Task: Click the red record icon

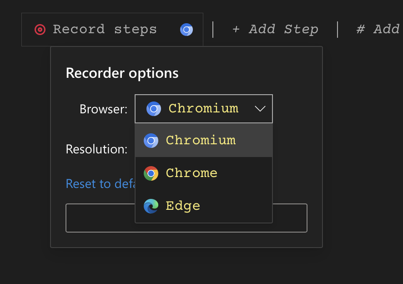Action: pos(40,30)
